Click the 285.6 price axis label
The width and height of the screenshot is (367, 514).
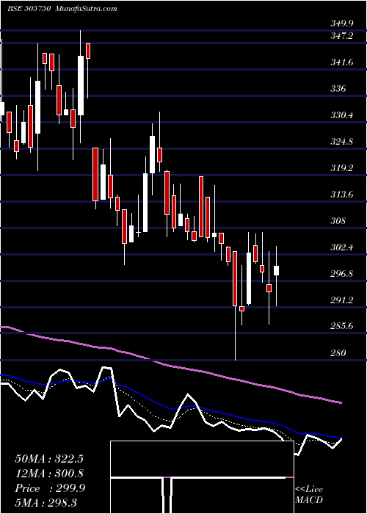pos(342,327)
